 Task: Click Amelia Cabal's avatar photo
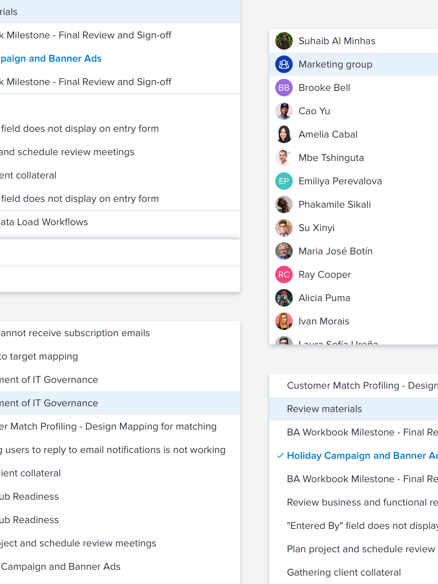[284, 134]
